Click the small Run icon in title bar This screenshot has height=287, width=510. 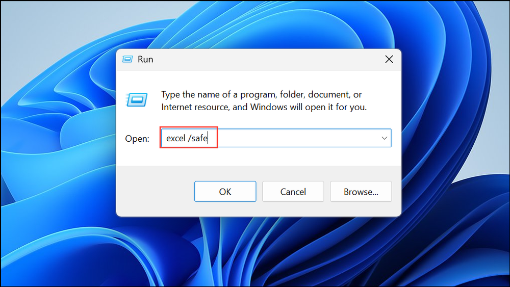tap(127, 59)
